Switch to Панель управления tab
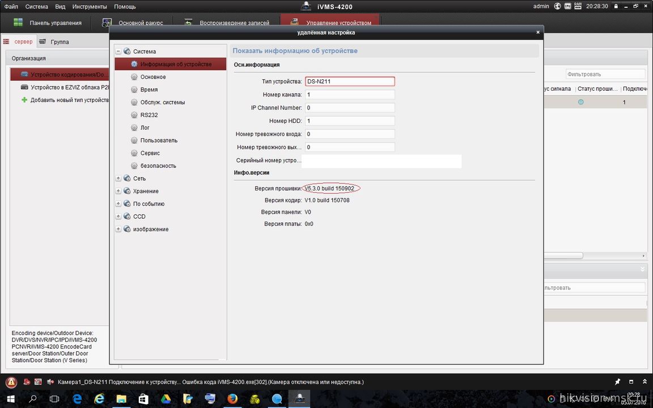653x408 pixels. pos(48,23)
